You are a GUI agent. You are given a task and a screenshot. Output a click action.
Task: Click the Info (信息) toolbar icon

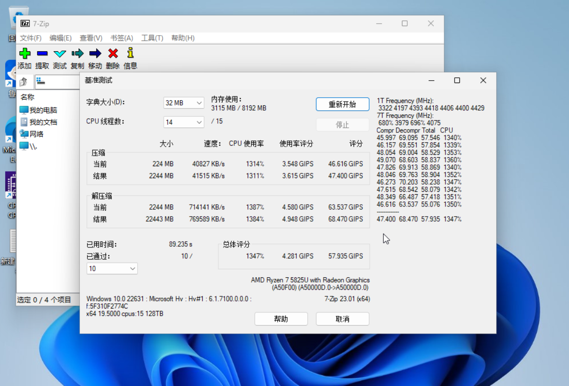(131, 53)
